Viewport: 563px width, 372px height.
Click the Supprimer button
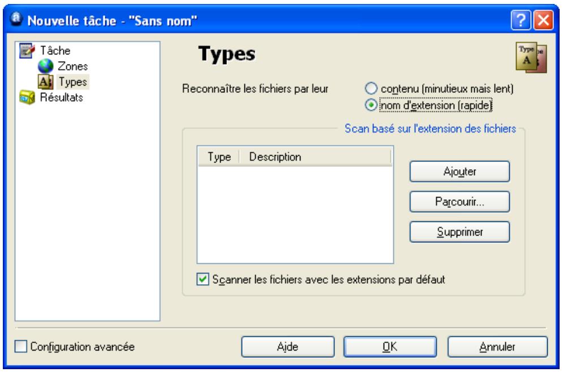tap(459, 232)
